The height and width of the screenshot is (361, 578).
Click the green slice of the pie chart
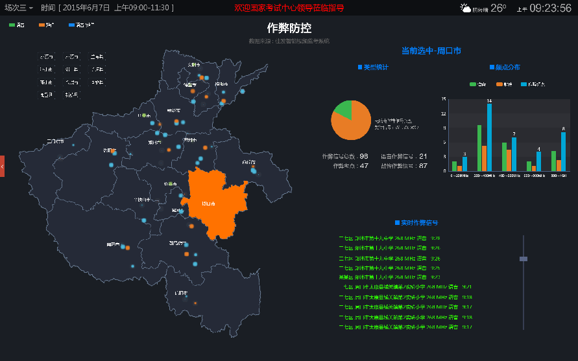click(x=343, y=108)
